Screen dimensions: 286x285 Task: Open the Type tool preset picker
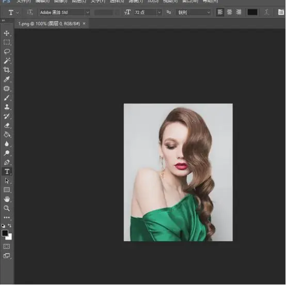[x=13, y=12]
